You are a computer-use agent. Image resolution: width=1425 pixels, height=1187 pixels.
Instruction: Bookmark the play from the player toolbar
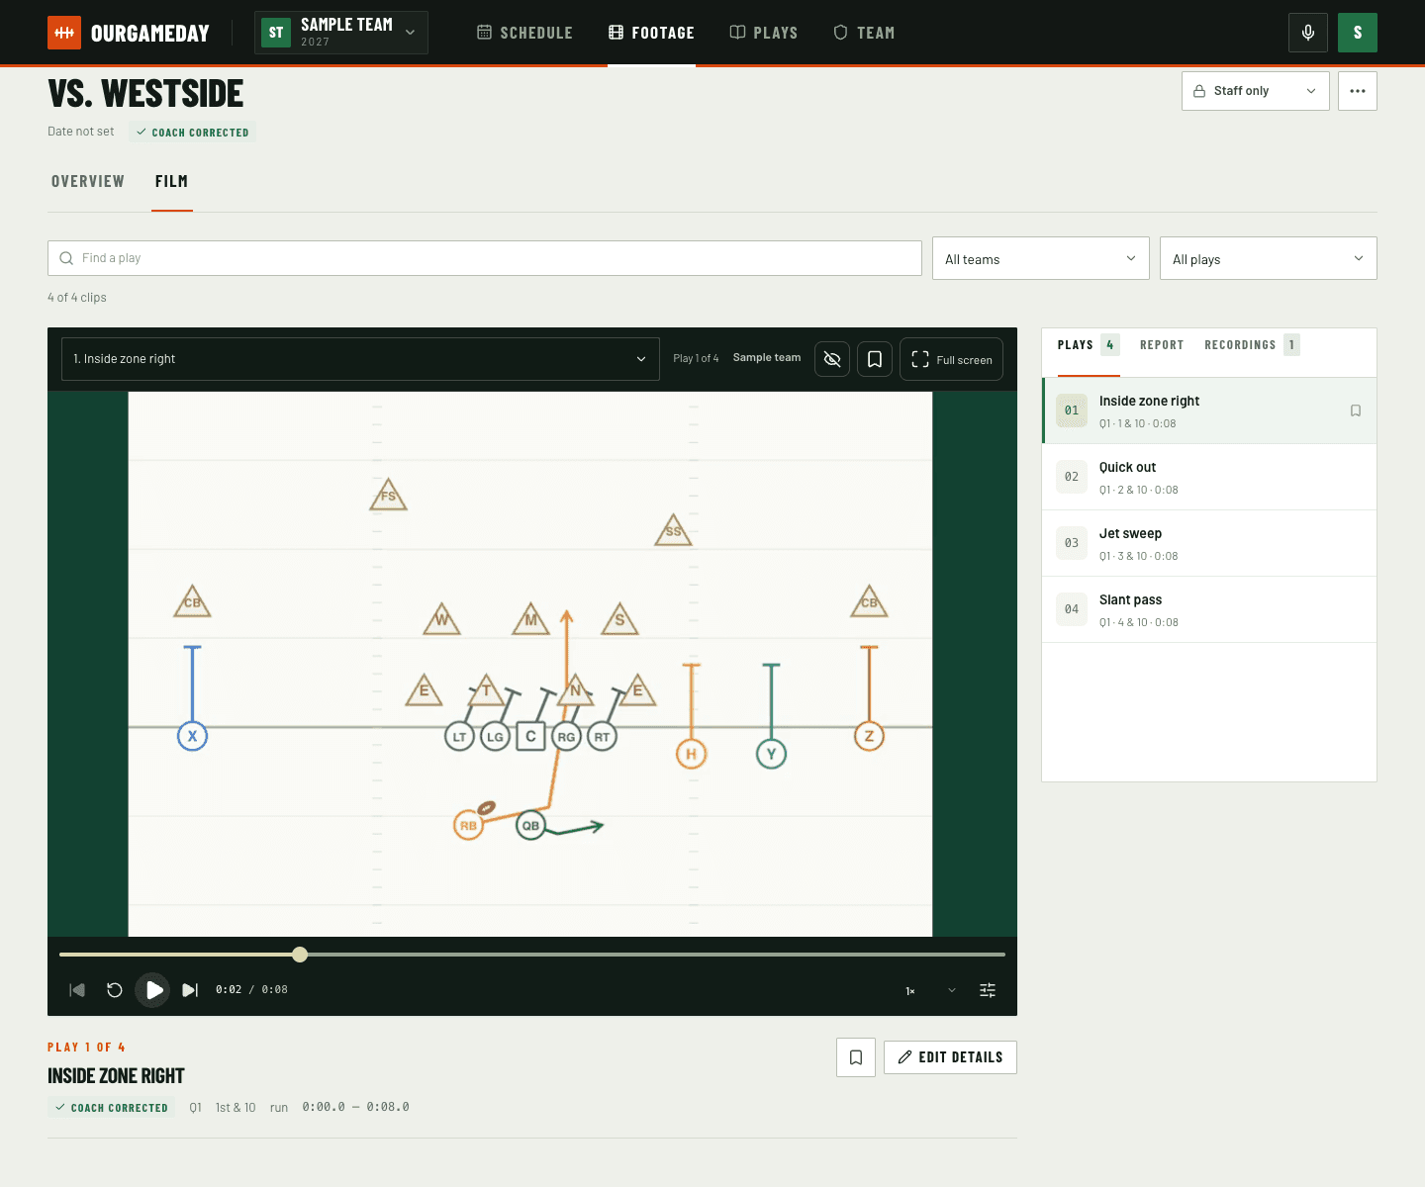tap(875, 359)
